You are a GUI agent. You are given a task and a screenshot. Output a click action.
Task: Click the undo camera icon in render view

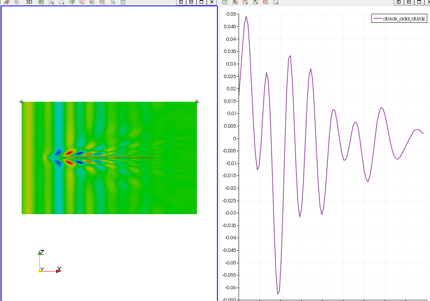point(7,2)
